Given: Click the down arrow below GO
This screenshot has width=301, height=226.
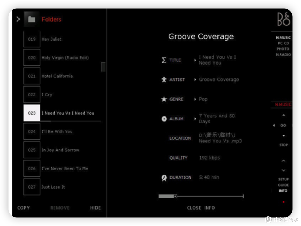Looking at the screenshot, I should pyautogui.click(x=283, y=135).
